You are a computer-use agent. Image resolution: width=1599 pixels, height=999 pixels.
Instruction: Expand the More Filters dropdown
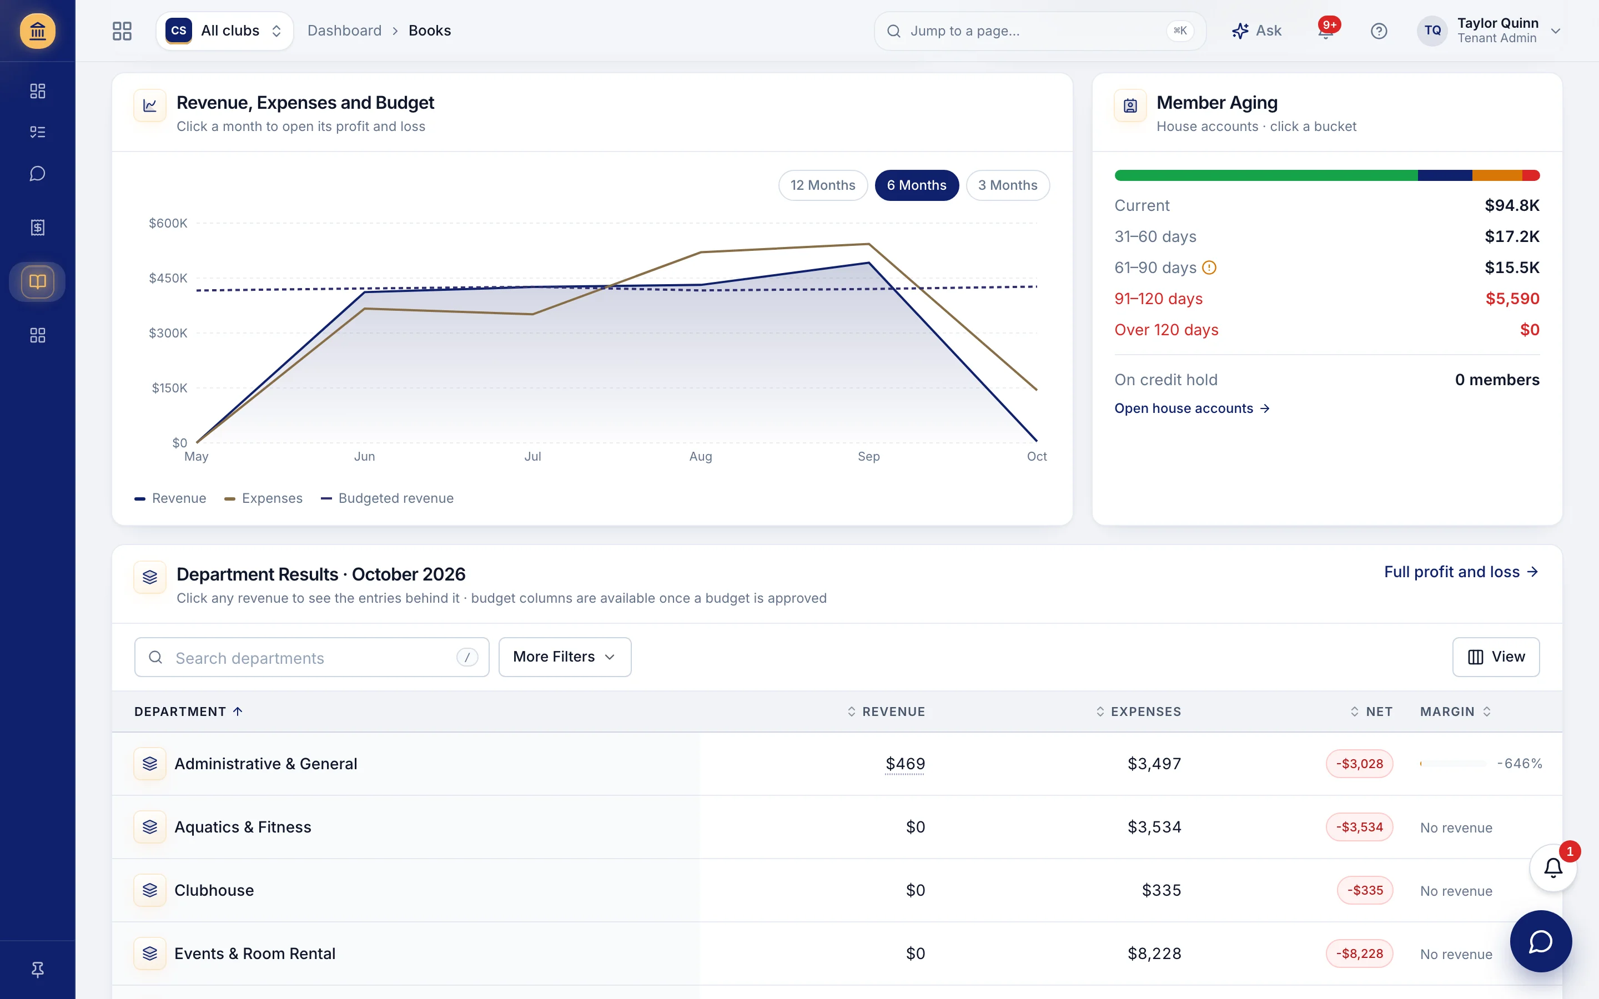565,657
